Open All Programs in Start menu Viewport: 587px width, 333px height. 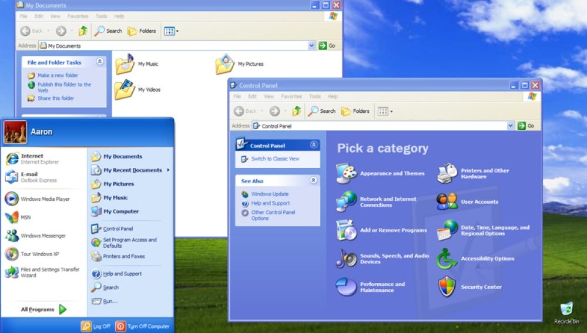click(x=43, y=310)
